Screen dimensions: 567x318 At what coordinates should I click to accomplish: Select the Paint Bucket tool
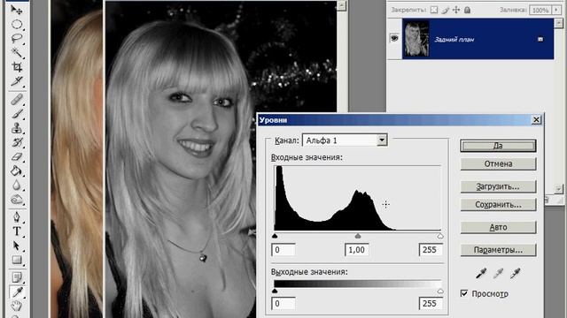(17, 170)
